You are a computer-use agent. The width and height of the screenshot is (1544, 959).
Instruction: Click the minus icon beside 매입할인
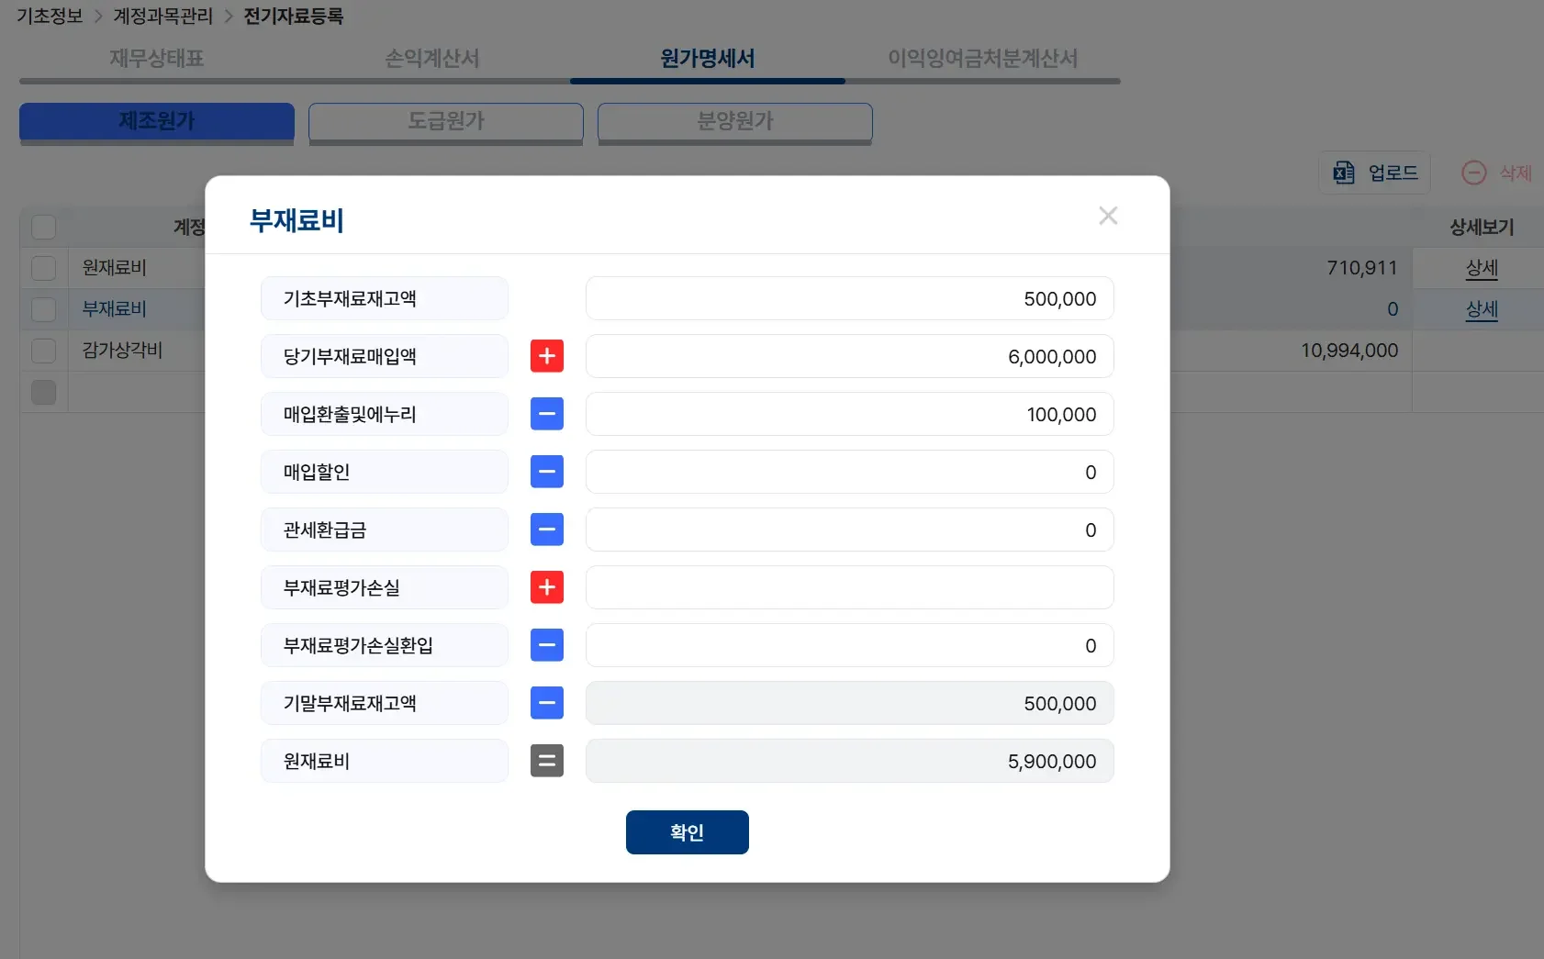(546, 472)
